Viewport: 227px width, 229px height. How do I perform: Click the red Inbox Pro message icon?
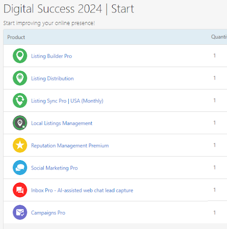pyautogui.click(x=20, y=190)
